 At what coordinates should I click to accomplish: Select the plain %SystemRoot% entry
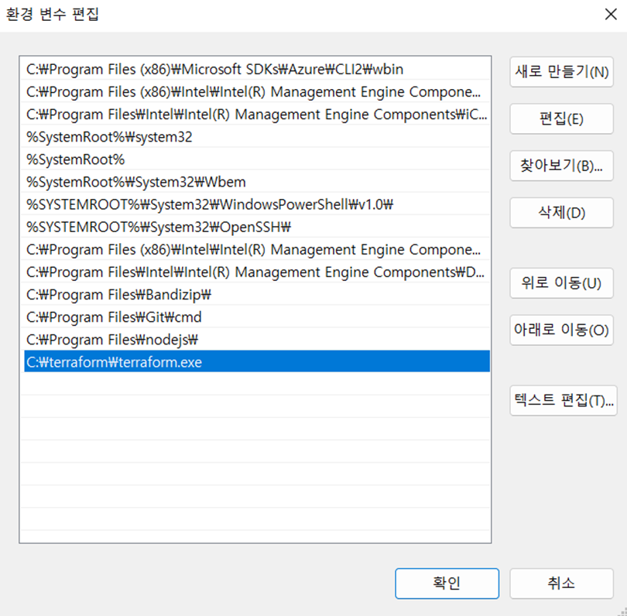tap(257, 159)
